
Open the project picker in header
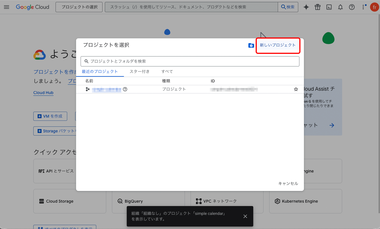click(79, 7)
